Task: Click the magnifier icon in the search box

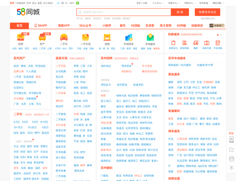Action: [80, 12]
